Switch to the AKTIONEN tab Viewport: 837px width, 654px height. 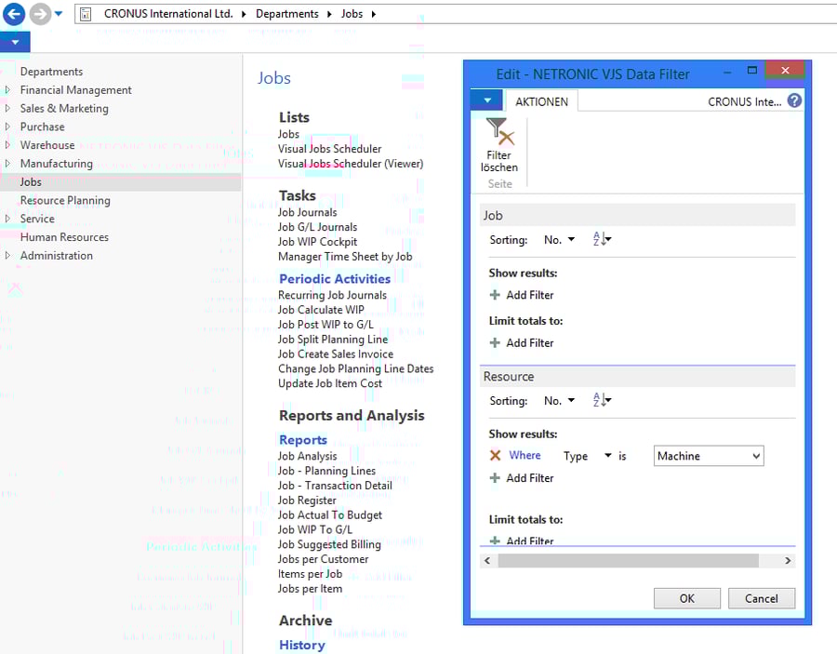[541, 100]
